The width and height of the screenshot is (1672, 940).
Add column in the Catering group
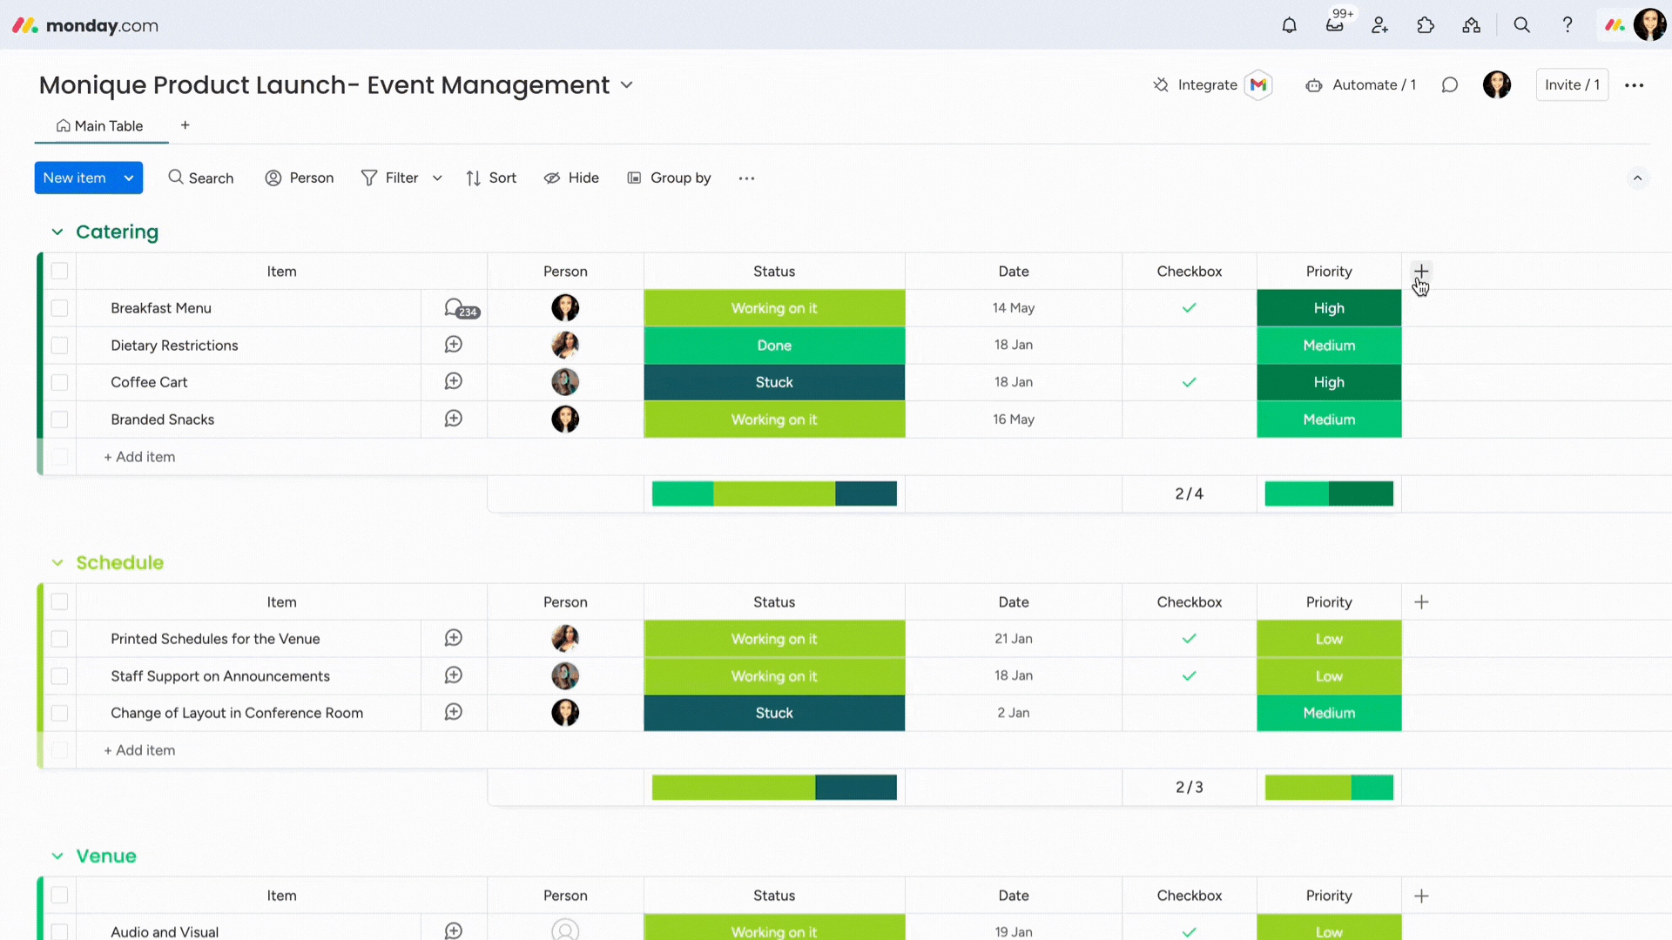[x=1421, y=271]
